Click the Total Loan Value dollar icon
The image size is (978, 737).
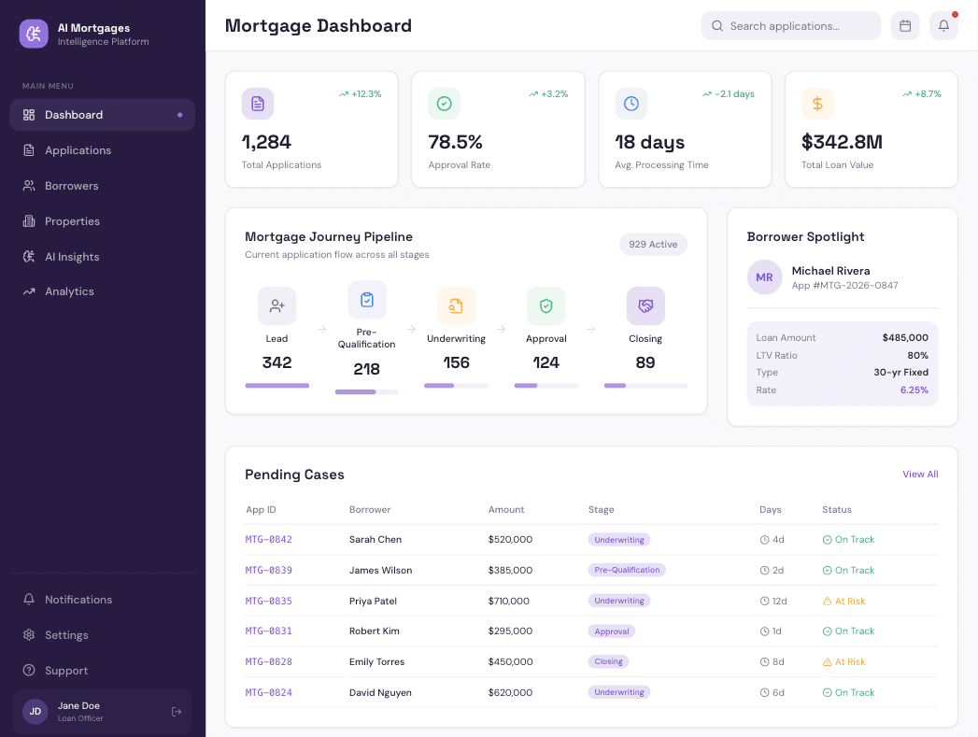click(x=817, y=104)
